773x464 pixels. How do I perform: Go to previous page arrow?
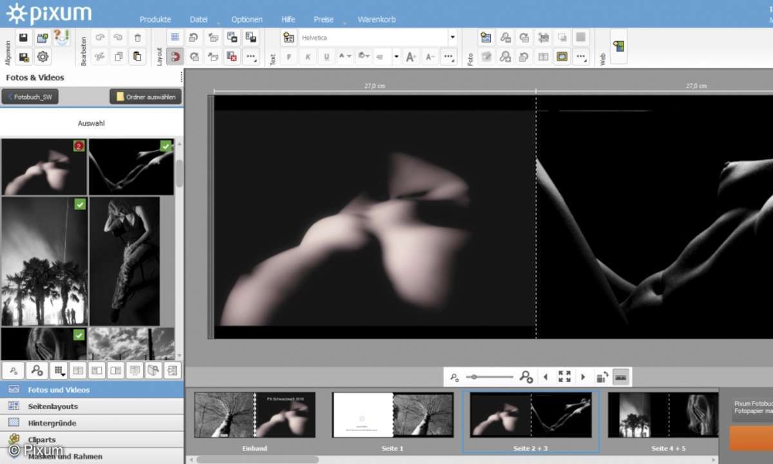click(x=546, y=376)
